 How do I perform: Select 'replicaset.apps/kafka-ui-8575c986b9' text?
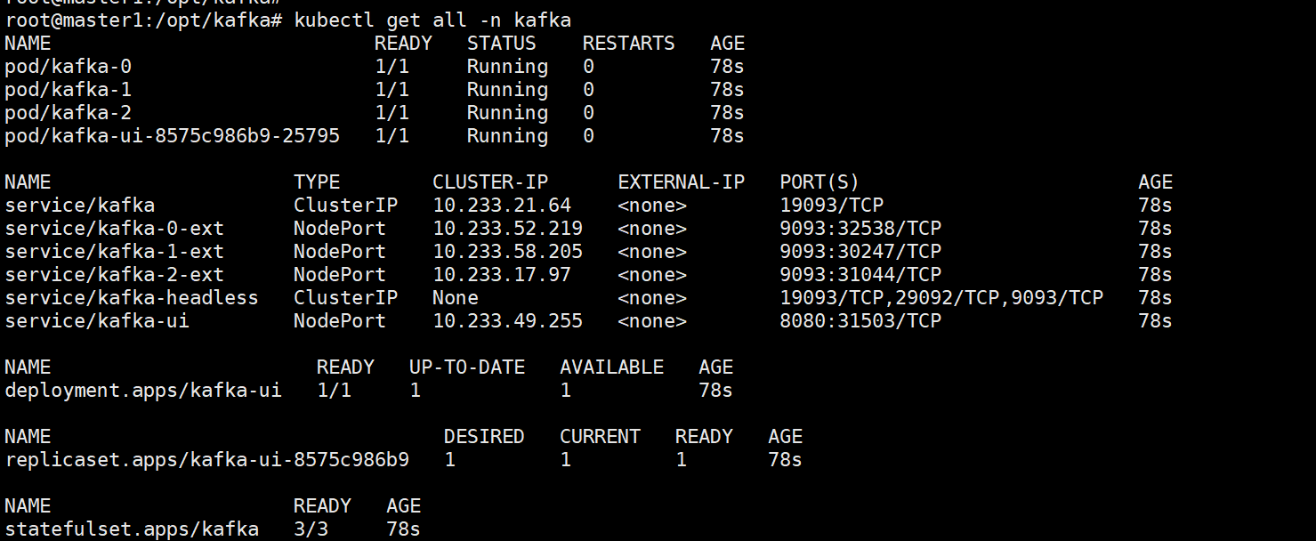tap(207, 460)
